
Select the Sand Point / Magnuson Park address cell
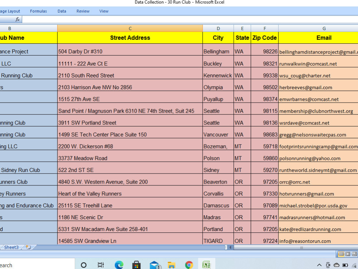pyautogui.click(x=130, y=109)
